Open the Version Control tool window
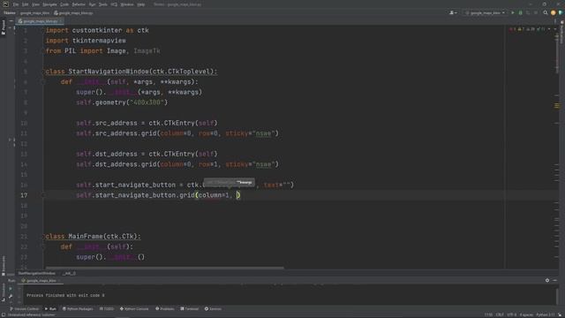565x318 pixels. pyautogui.click(x=24, y=309)
